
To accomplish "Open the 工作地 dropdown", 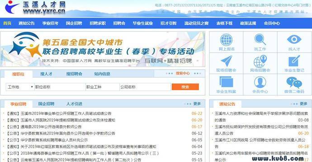I will [x=20, y=87].
